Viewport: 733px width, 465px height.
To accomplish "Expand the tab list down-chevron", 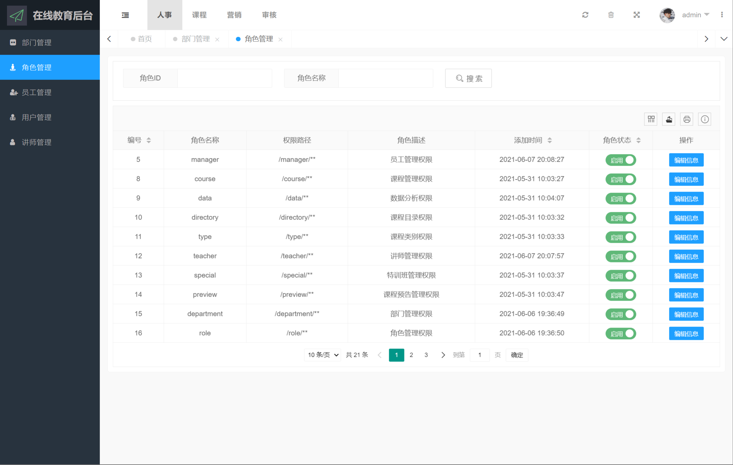I will pos(724,39).
